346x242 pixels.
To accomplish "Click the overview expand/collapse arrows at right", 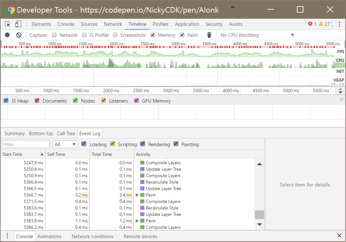I will pos(341,91).
